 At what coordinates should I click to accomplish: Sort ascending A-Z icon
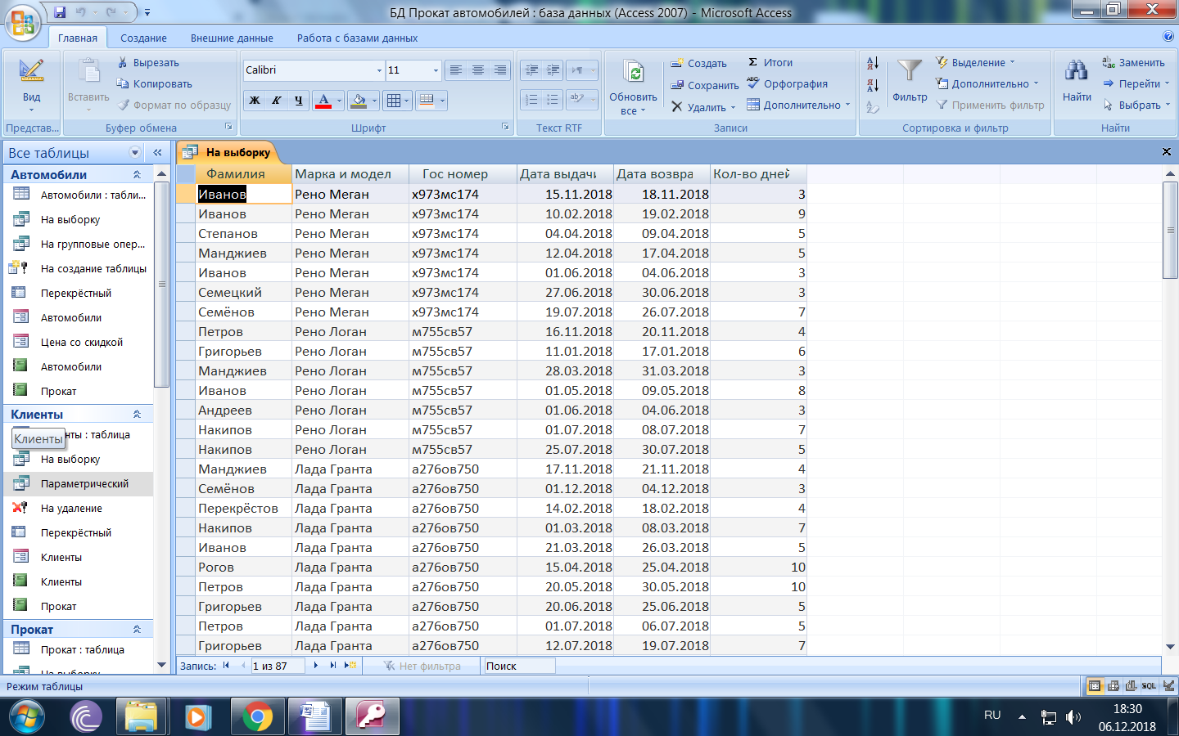coord(873,63)
